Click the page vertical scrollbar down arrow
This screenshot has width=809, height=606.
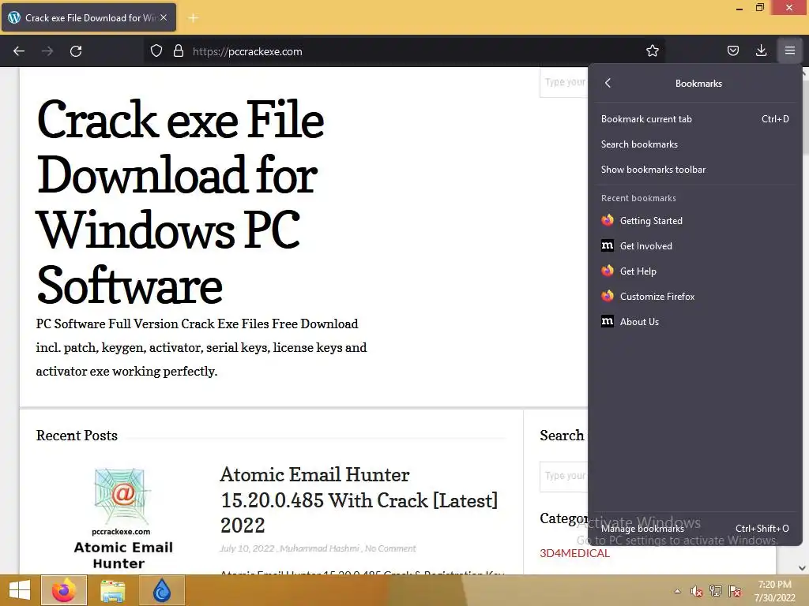click(803, 568)
